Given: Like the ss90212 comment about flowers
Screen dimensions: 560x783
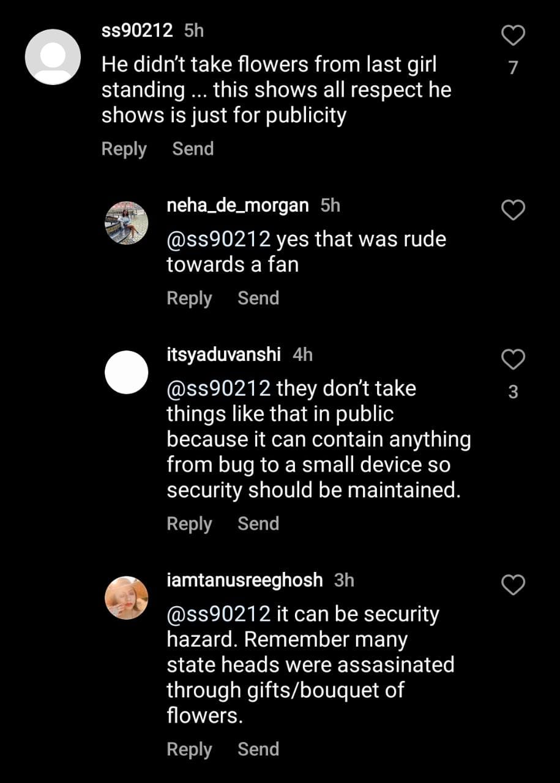Looking at the screenshot, I should [513, 36].
